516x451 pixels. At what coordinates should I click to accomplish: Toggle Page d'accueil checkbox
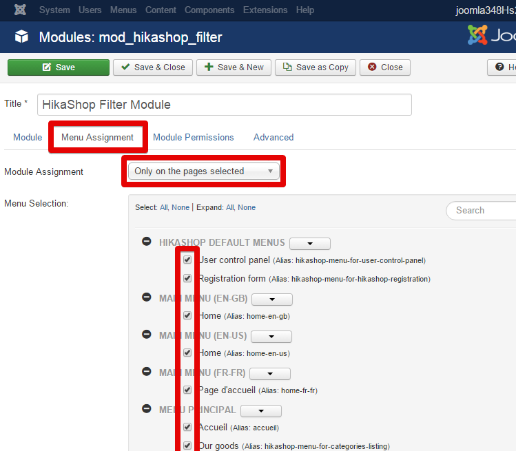(187, 390)
